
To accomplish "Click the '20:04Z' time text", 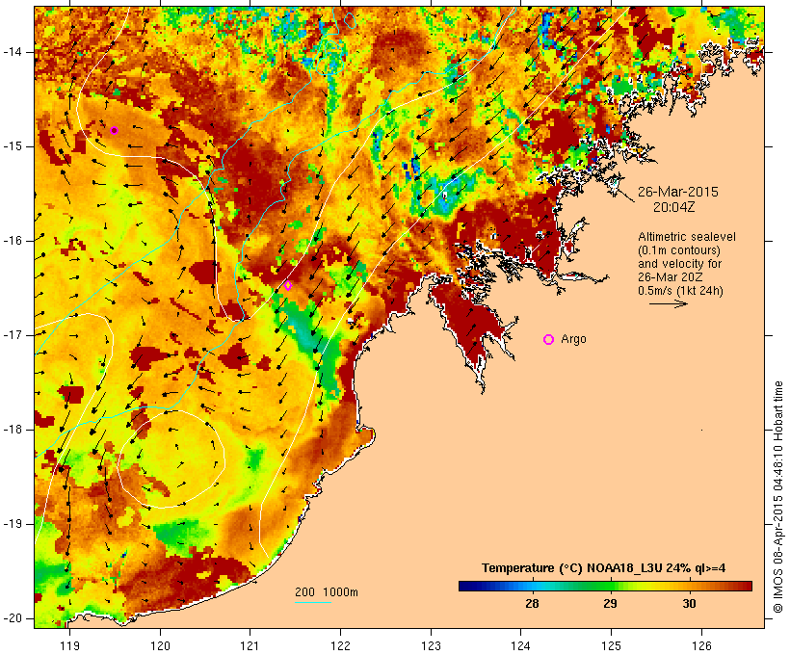I will pos(674,207).
